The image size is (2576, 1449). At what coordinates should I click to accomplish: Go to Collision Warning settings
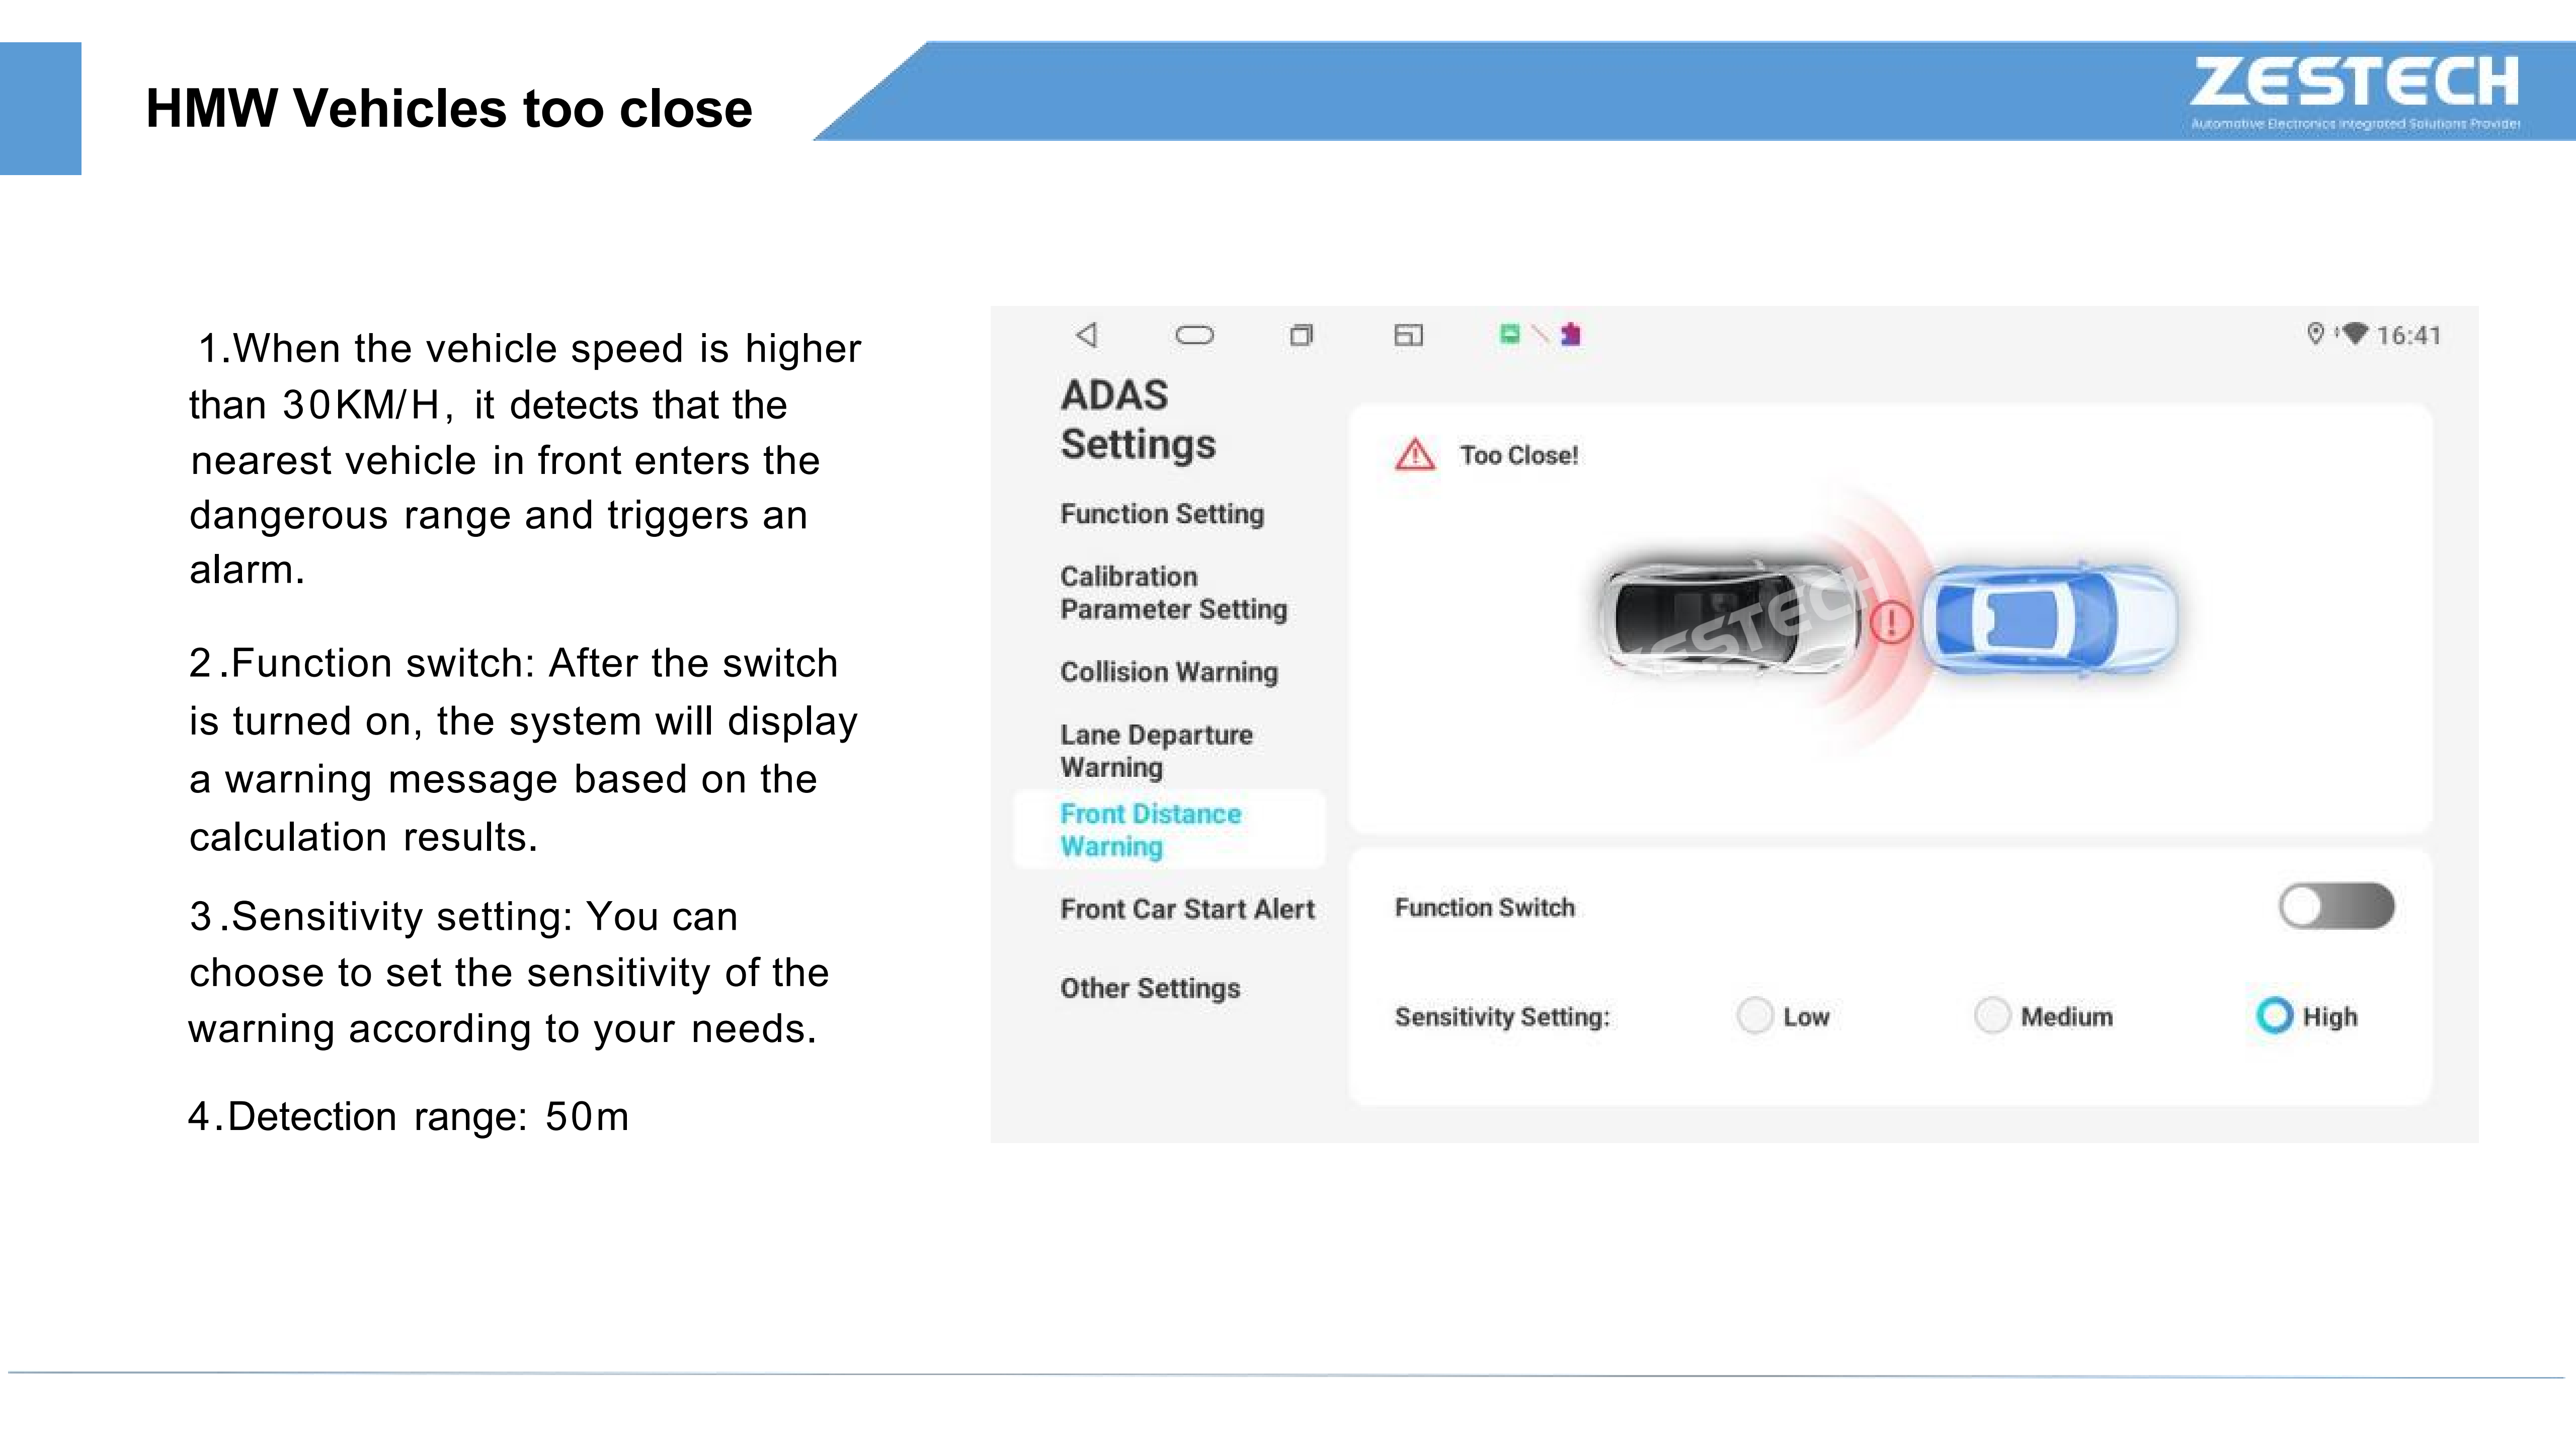(1169, 672)
